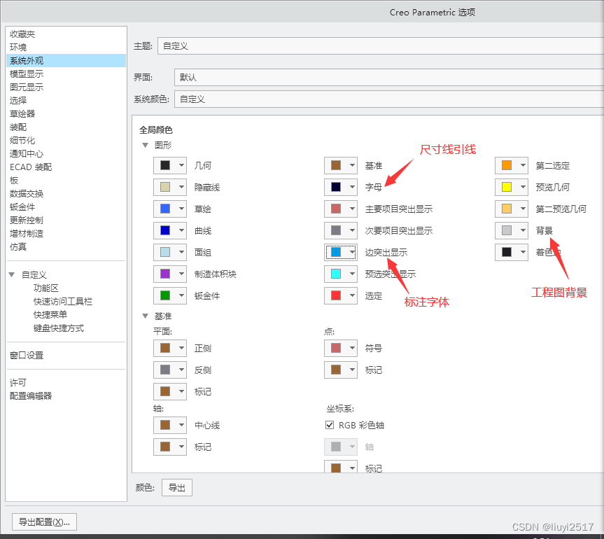The width and height of the screenshot is (604, 539).
Task: Toggle the RGB 彩色轴 checkbox
Action: pyautogui.click(x=330, y=425)
